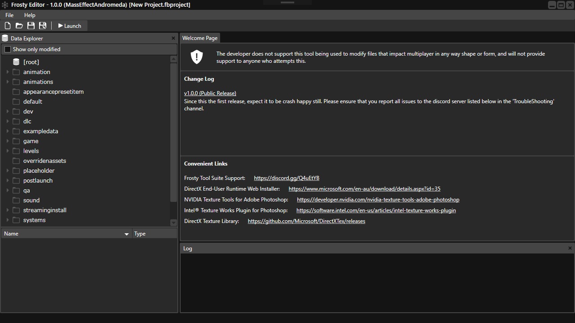Click the open project folder icon
Image resolution: width=575 pixels, height=323 pixels.
[19, 26]
